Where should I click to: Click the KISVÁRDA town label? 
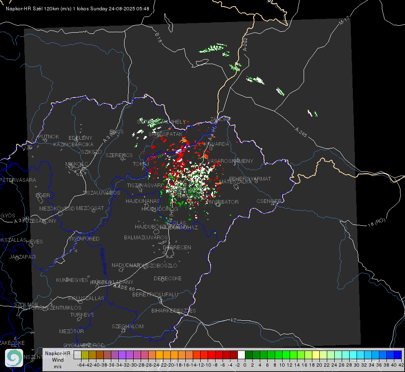coord(216,144)
